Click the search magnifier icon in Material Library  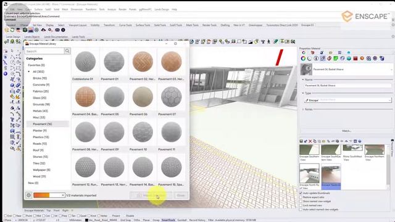(67, 51)
